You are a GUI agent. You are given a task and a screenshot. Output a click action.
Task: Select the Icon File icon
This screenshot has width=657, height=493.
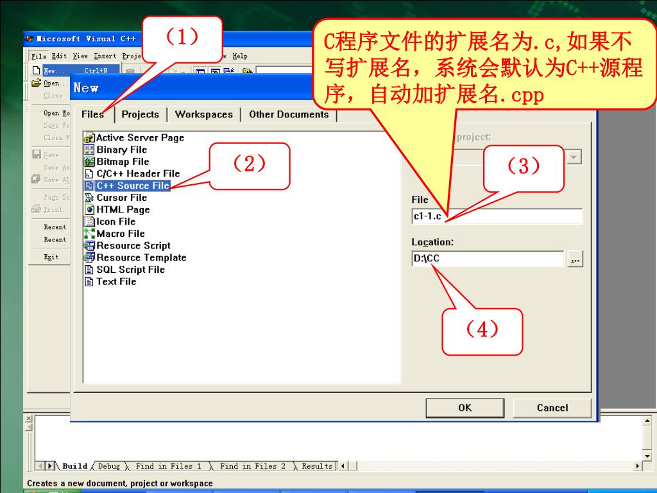coord(89,221)
